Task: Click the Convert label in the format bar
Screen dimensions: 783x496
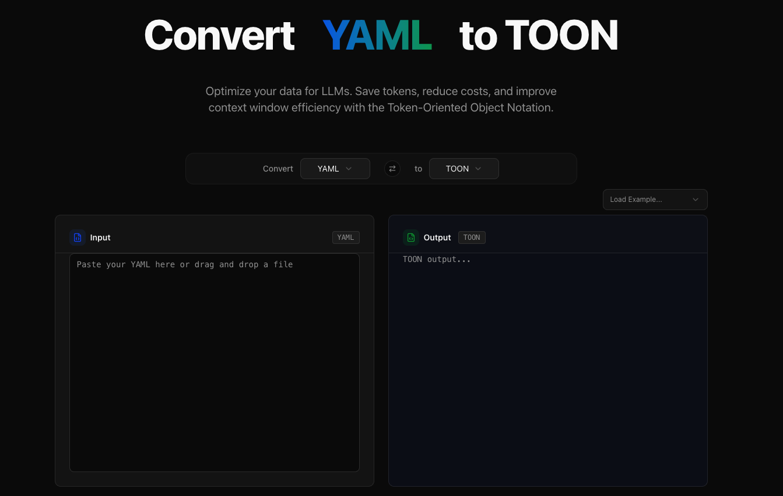Action: click(278, 169)
